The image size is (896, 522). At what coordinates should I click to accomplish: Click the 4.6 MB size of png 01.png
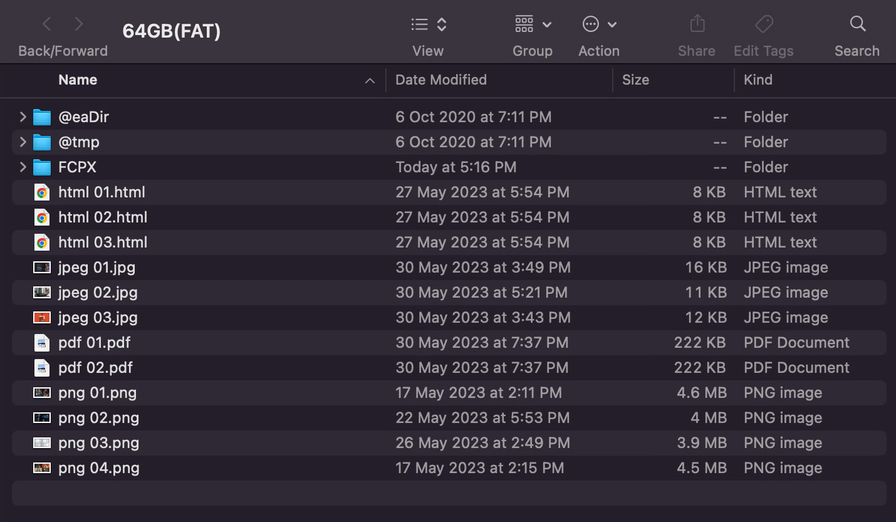coord(702,393)
